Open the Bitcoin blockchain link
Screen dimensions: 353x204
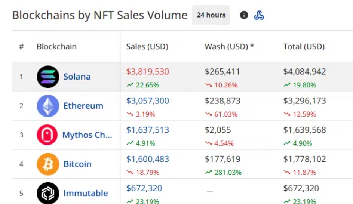77,164
